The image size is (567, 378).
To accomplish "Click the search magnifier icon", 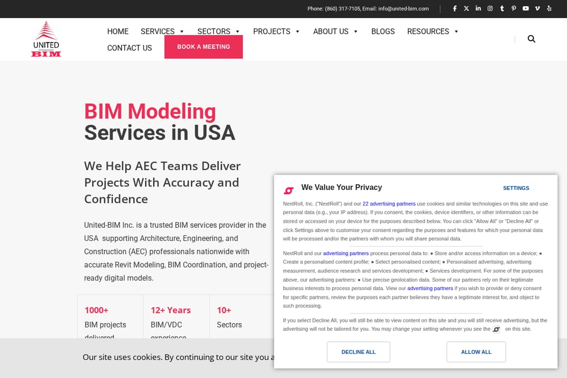I will click(531, 39).
